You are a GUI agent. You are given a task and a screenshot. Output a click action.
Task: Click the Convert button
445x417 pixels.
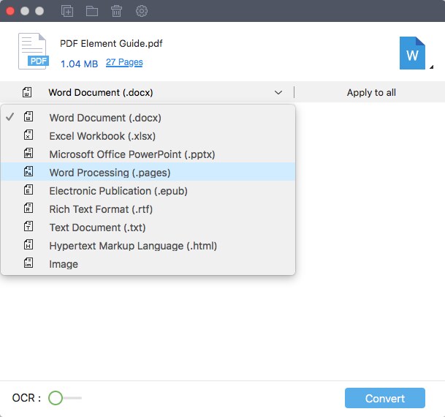(x=385, y=398)
